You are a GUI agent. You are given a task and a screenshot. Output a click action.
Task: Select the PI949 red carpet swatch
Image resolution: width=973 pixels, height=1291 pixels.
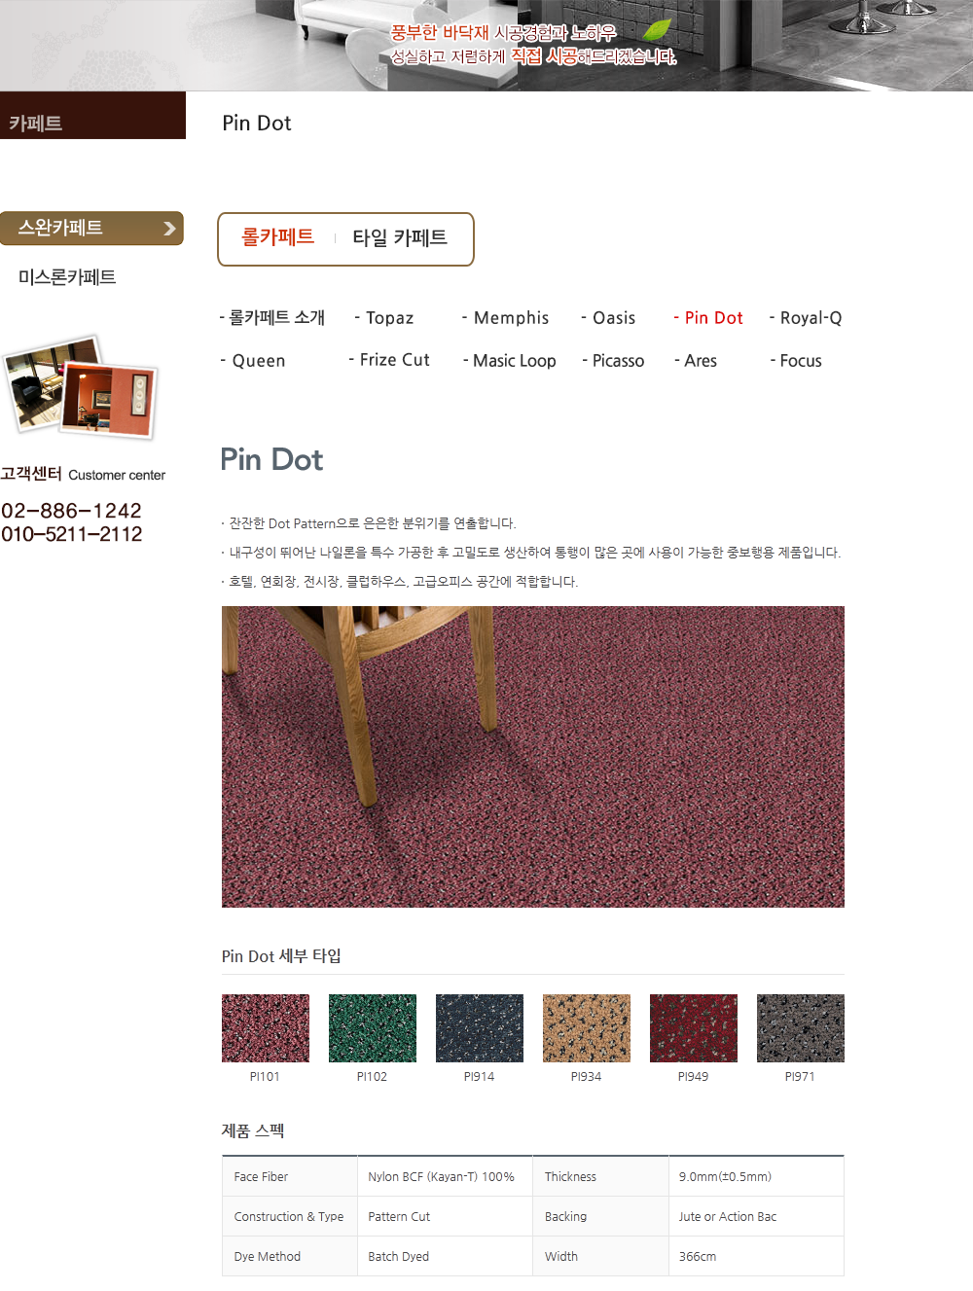coord(694,1028)
